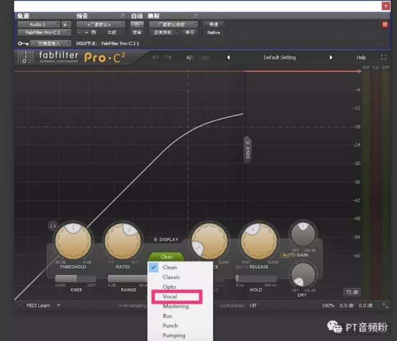The width and height of the screenshot is (397, 341).
Task: Toggle the compare 比较 button
Action: (x=112, y=32)
